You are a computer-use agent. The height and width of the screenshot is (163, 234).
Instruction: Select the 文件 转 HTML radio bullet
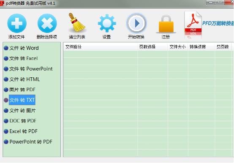pos(6,79)
